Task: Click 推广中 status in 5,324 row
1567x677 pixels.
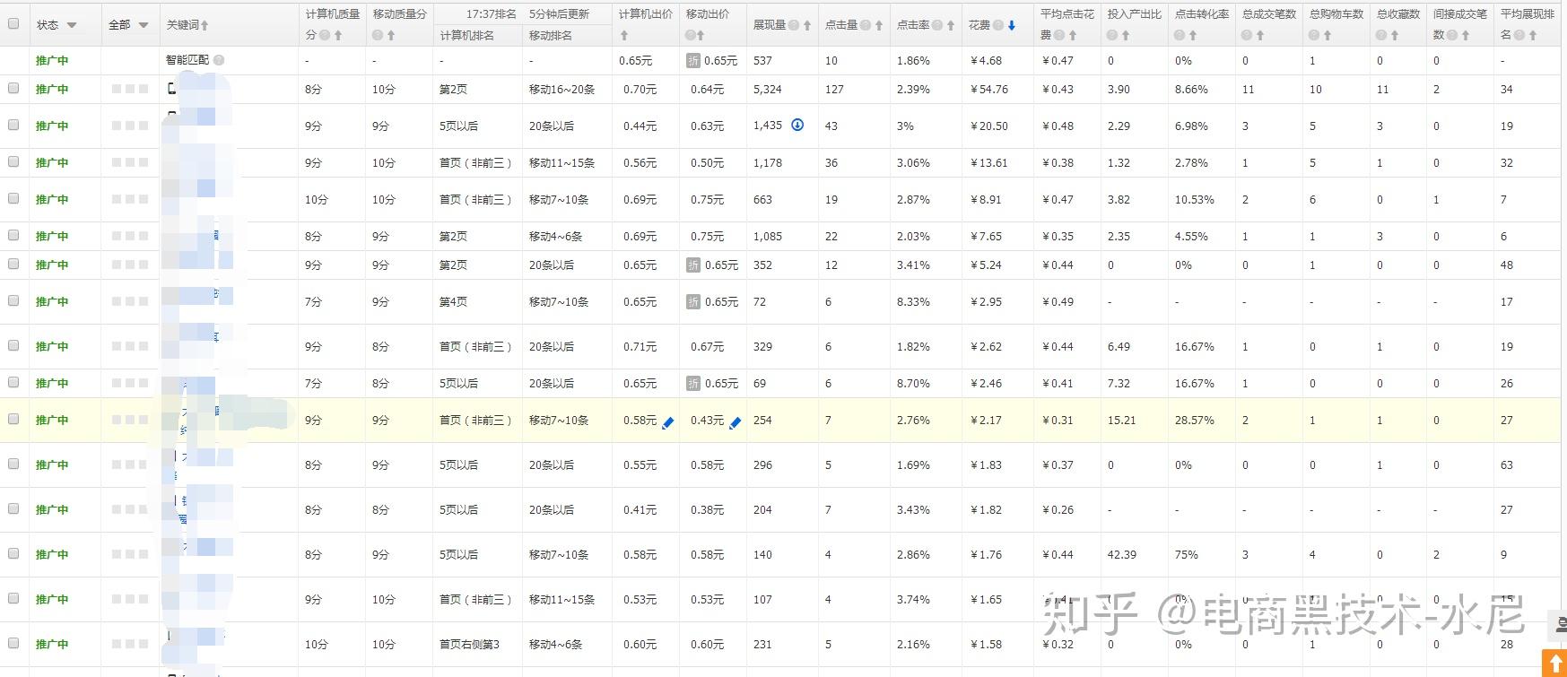Action: 52,90
